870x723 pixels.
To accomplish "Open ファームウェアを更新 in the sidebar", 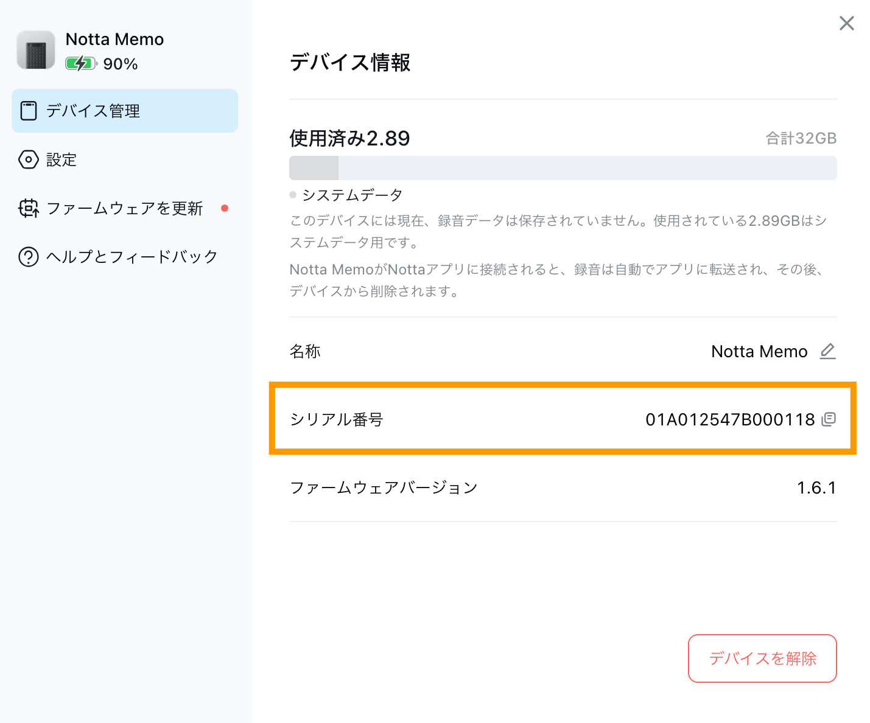I will click(x=125, y=208).
